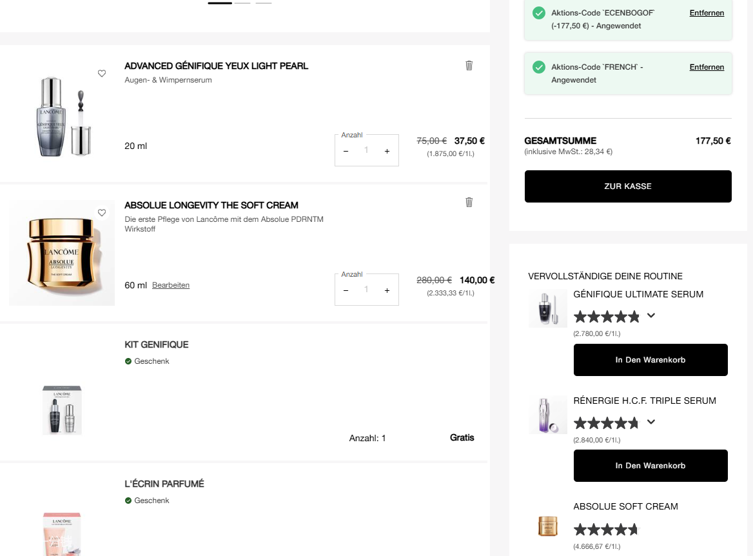Click Bearbeiten link next to 60 ml
The image size is (753, 556).
(171, 285)
